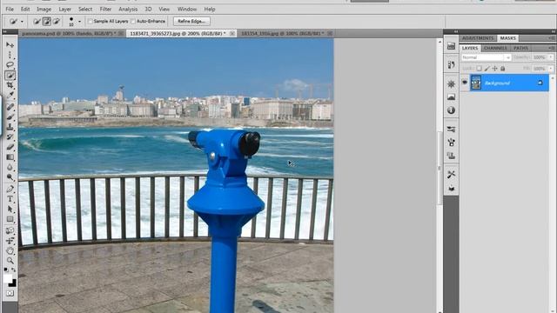The image size is (557, 313).
Task: Open the Normal blend mode dropdown
Action: (x=486, y=57)
